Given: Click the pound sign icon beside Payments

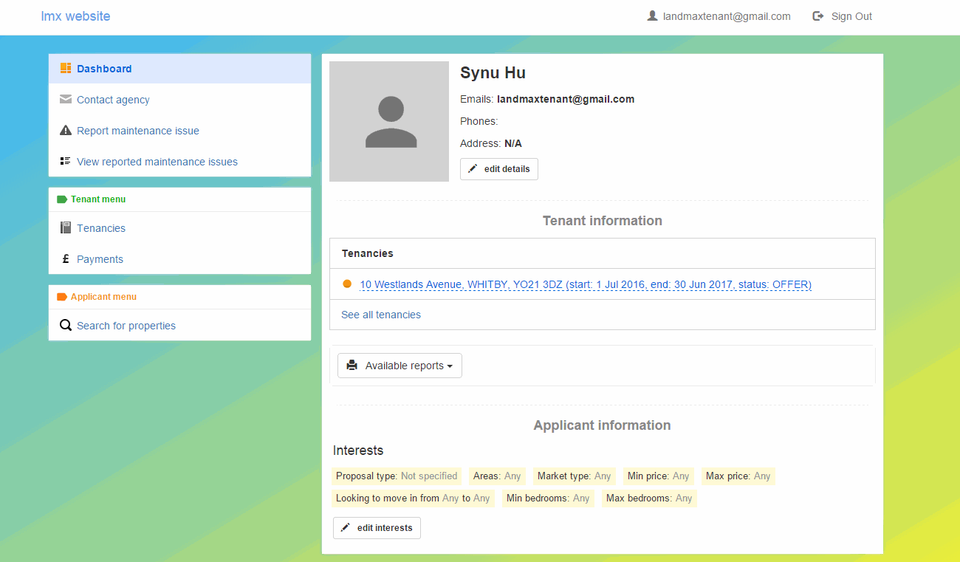Looking at the screenshot, I should click(x=66, y=258).
